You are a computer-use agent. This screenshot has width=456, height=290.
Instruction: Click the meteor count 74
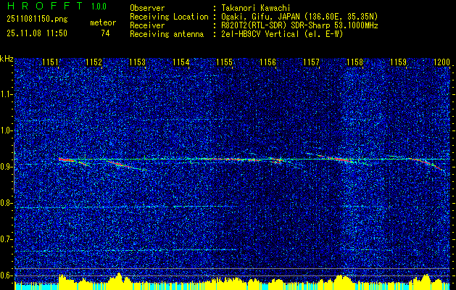(105, 33)
